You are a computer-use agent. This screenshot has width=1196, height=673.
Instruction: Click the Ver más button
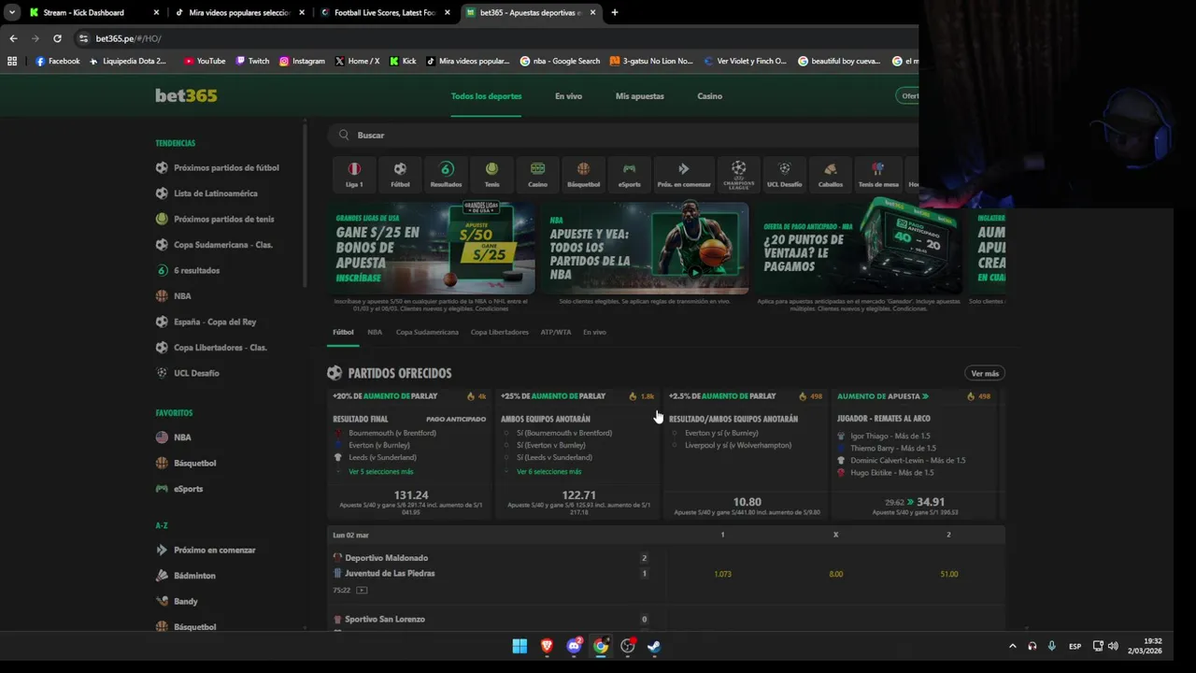[985, 373]
